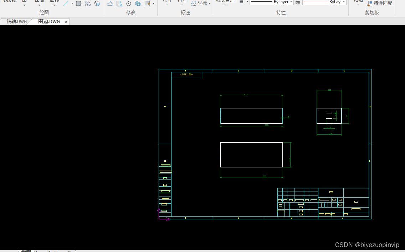Expand the circle tool dropdown arrow
The width and height of the screenshot is (405, 252).
(x=24, y=5)
